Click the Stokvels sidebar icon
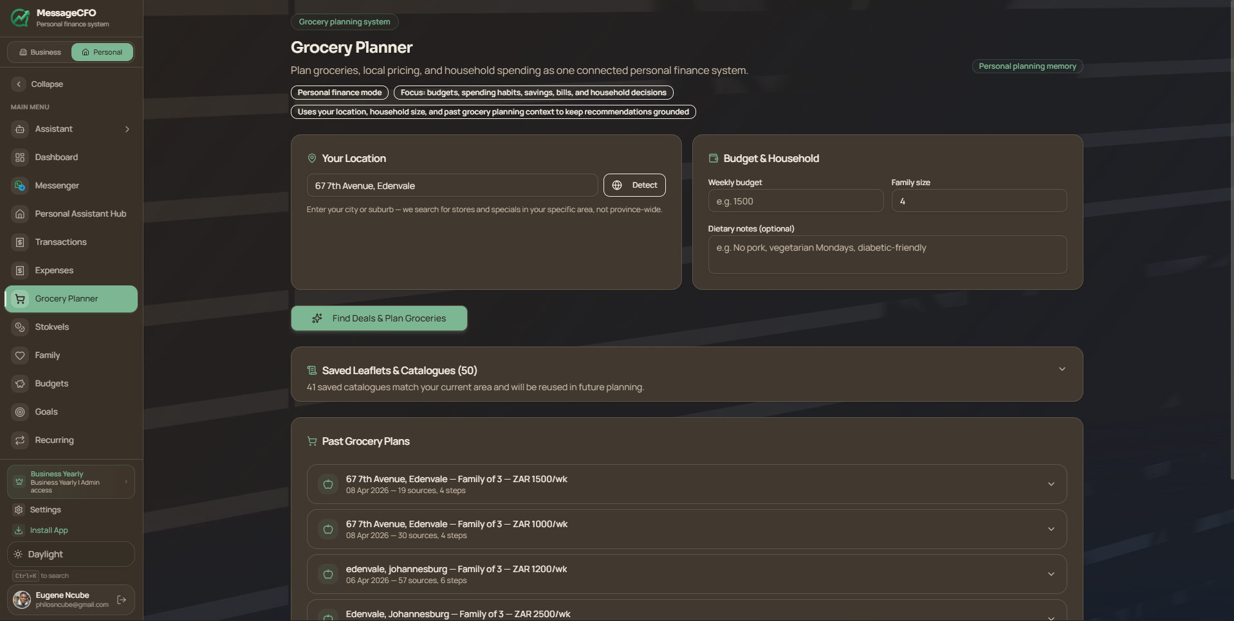 20,327
